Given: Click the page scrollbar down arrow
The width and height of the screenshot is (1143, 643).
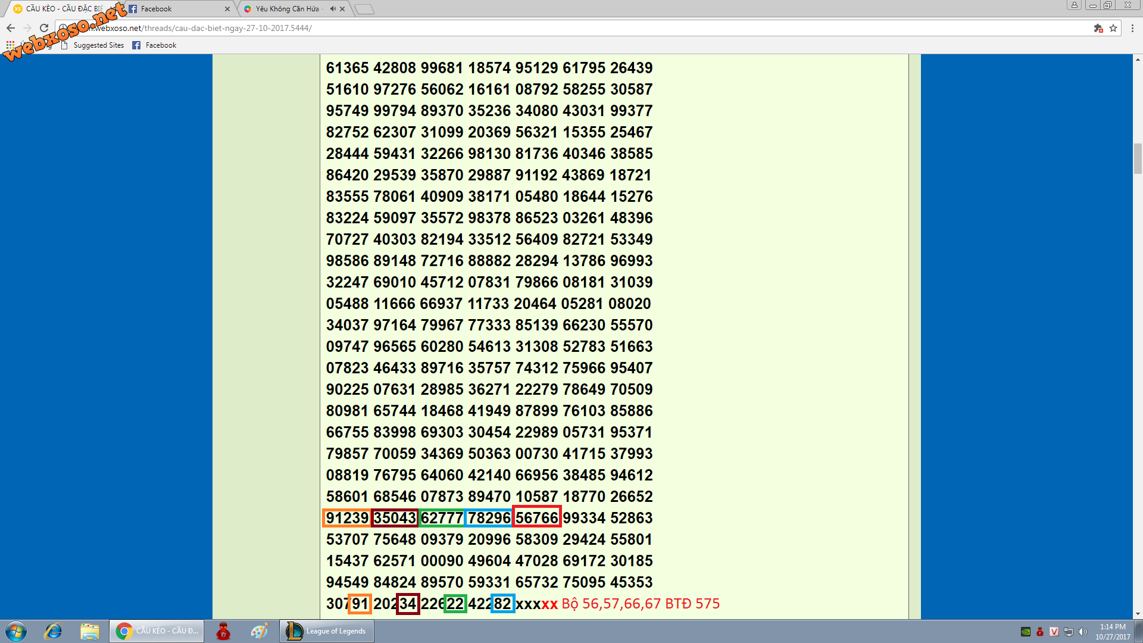Looking at the screenshot, I should coord(1138,614).
